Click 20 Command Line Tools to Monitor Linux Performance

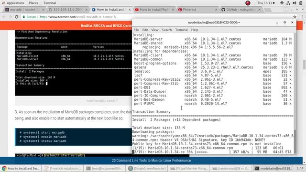(151, 161)
